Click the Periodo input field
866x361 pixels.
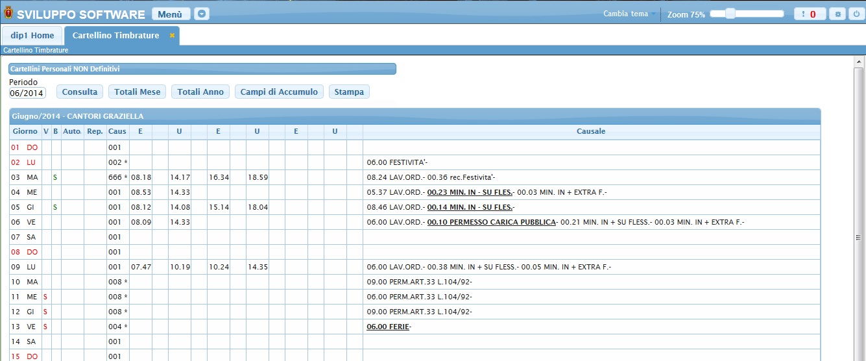tap(27, 93)
